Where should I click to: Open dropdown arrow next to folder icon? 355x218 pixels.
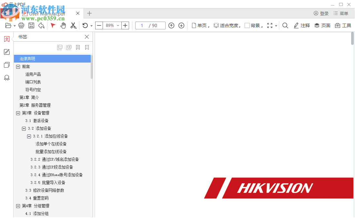(x=15, y=26)
